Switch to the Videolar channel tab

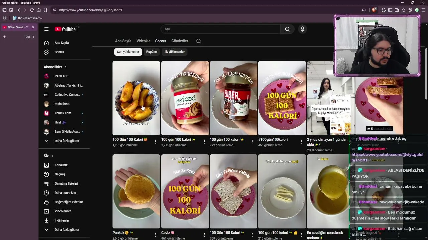tap(143, 41)
